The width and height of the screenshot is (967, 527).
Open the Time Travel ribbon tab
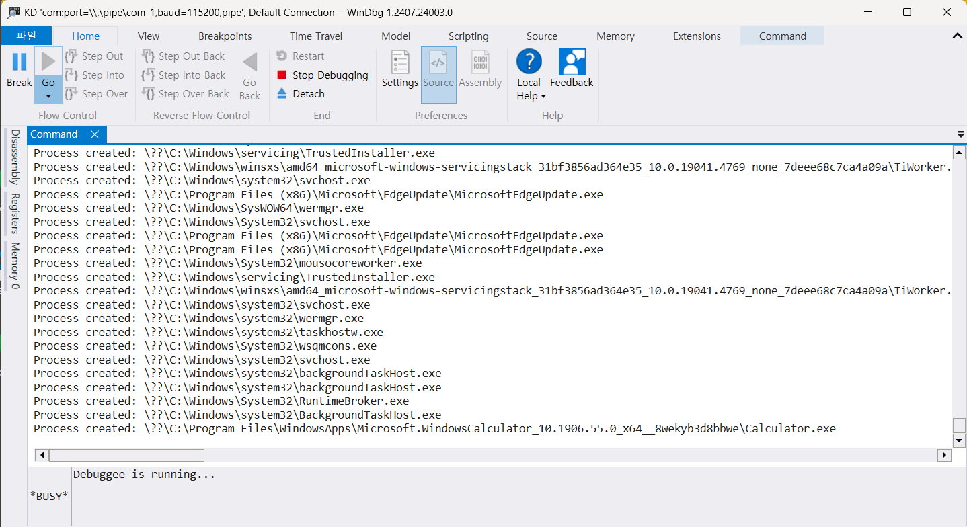[316, 36]
